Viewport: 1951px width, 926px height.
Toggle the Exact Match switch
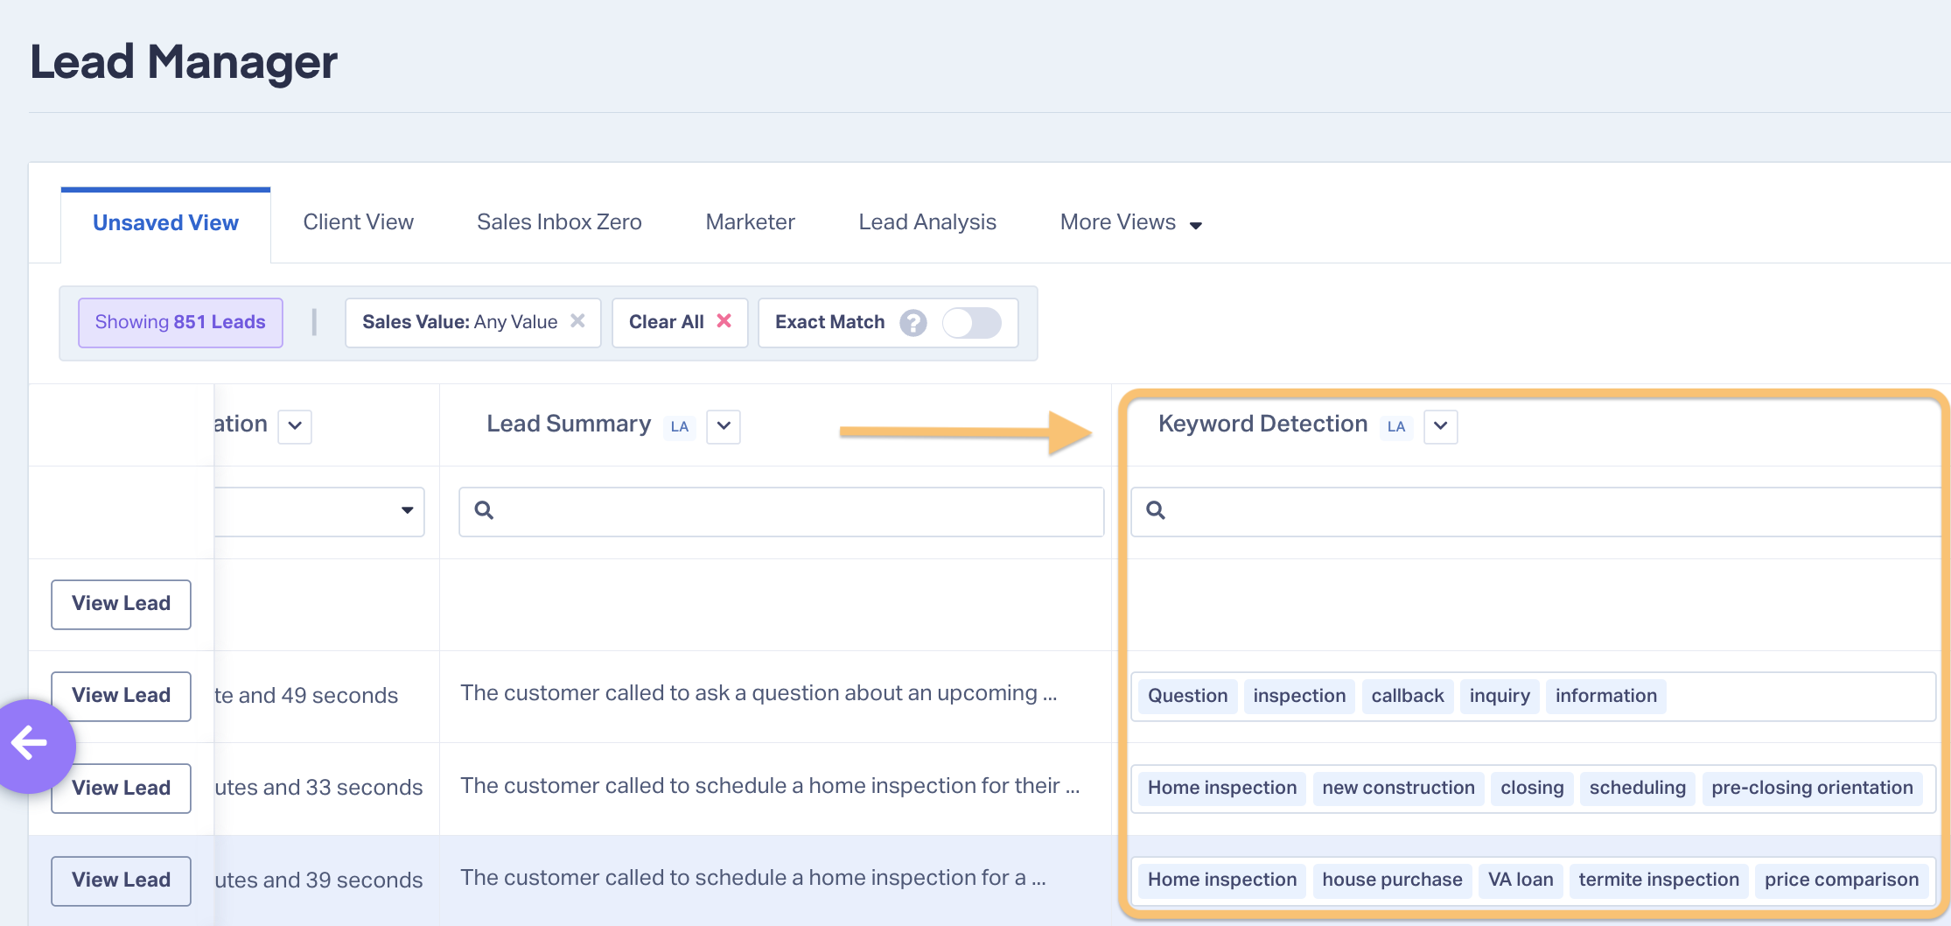click(971, 323)
